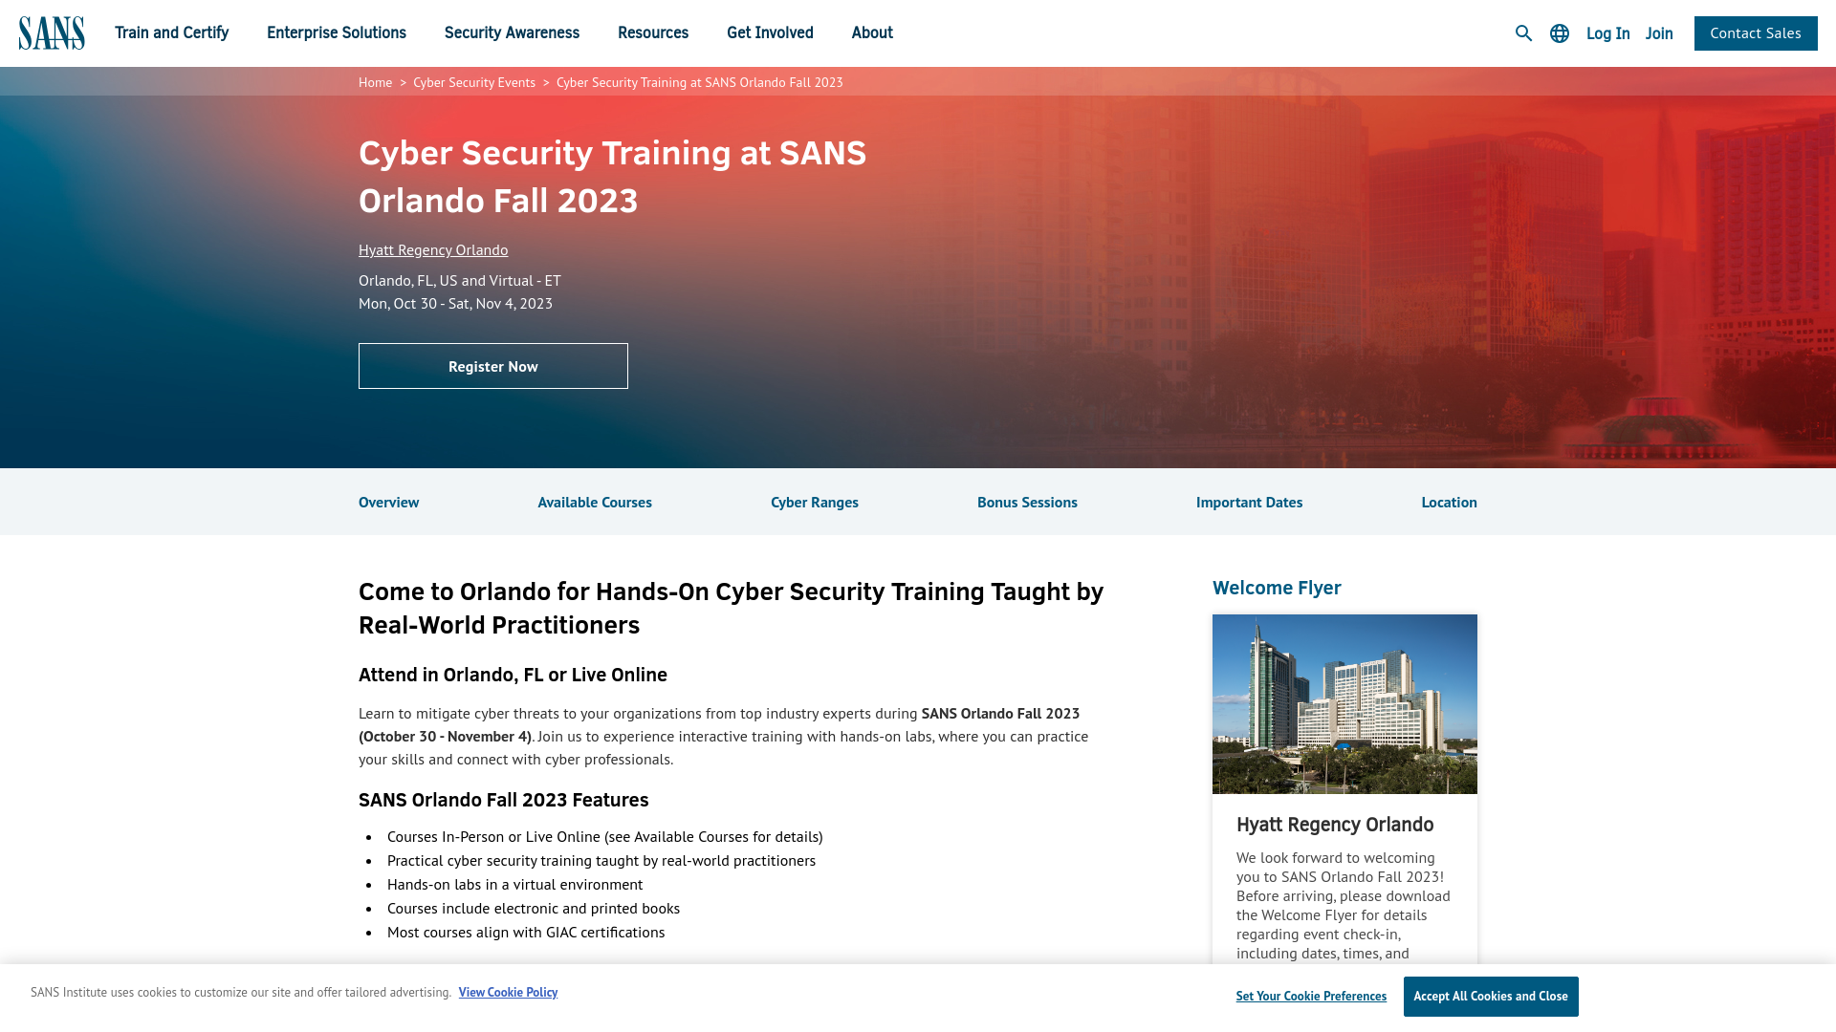Image resolution: width=1836 pixels, height=1032 pixels.
Task: Click Accept All Cookies and Close
Action: point(1491,997)
